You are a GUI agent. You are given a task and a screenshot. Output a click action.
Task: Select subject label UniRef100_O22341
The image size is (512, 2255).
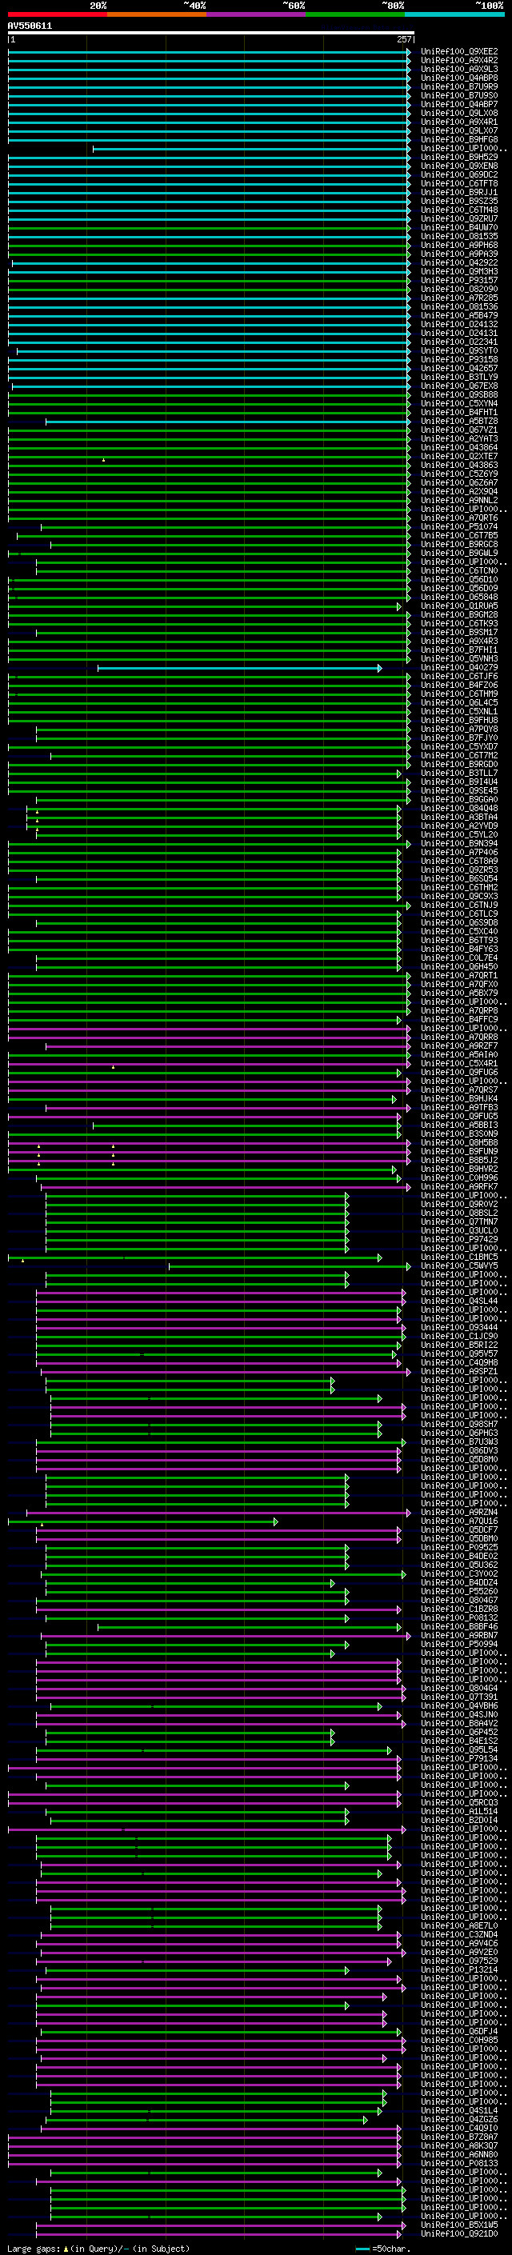tap(459, 342)
